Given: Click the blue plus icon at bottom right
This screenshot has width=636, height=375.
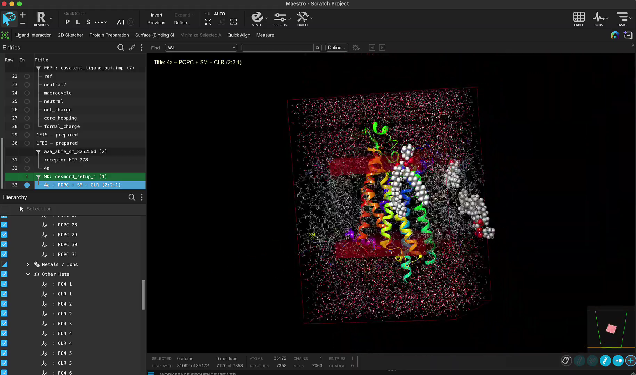Looking at the screenshot, I should 630,361.
